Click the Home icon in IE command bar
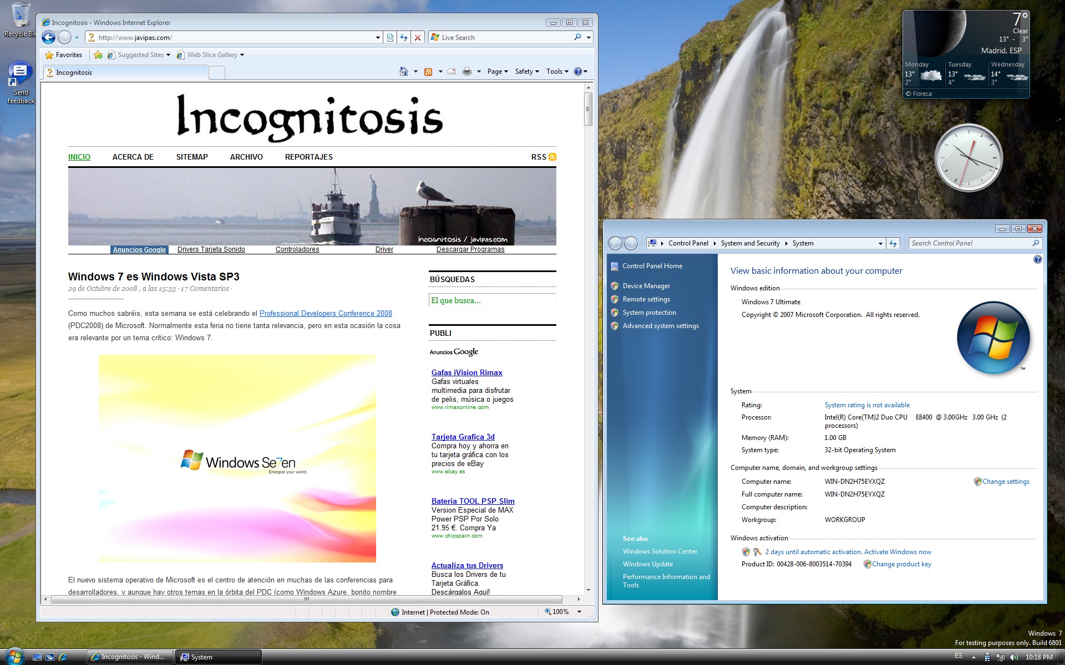Image resolution: width=1065 pixels, height=665 pixels. tap(404, 71)
